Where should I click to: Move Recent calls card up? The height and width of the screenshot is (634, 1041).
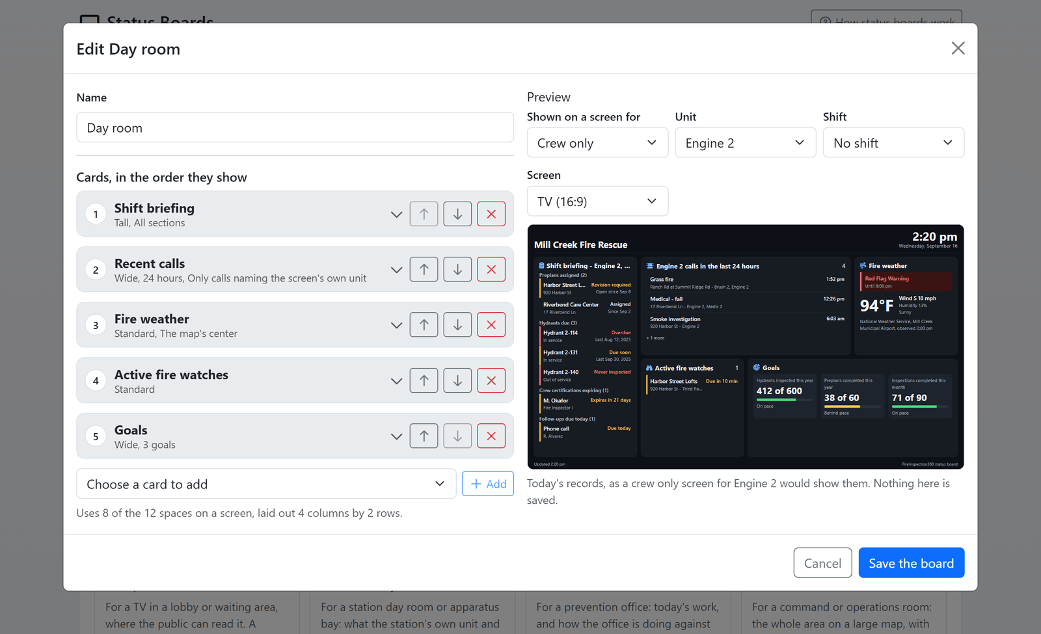pos(424,269)
